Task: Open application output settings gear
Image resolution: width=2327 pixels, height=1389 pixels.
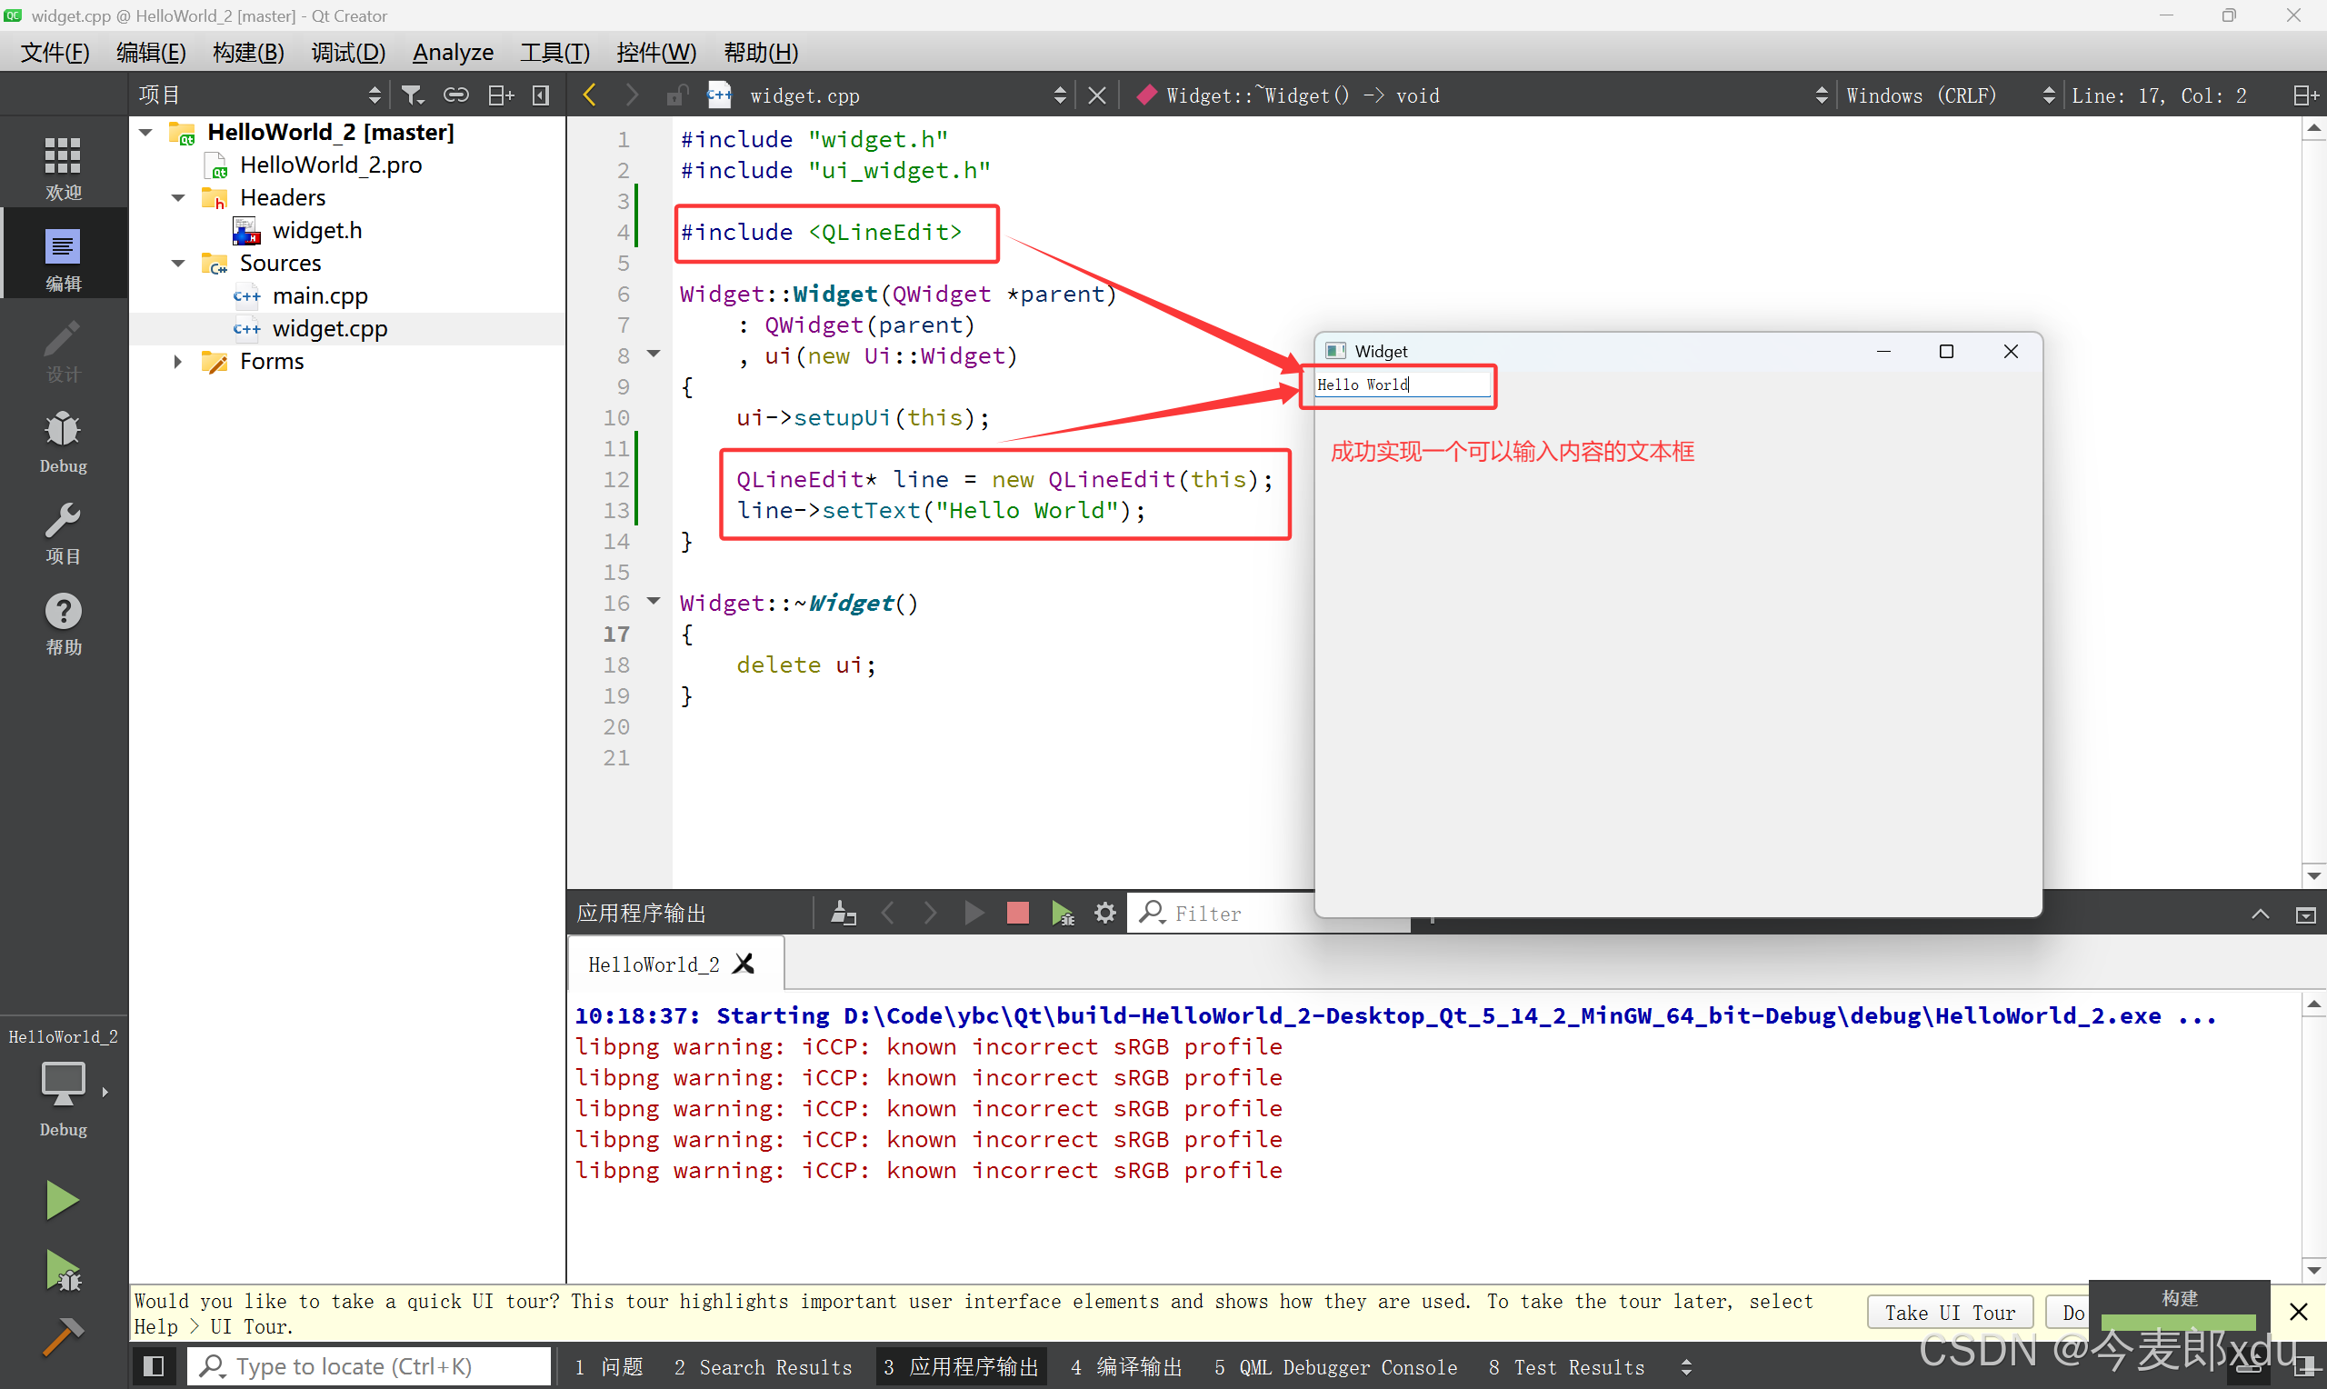Action: tap(1105, 913)
